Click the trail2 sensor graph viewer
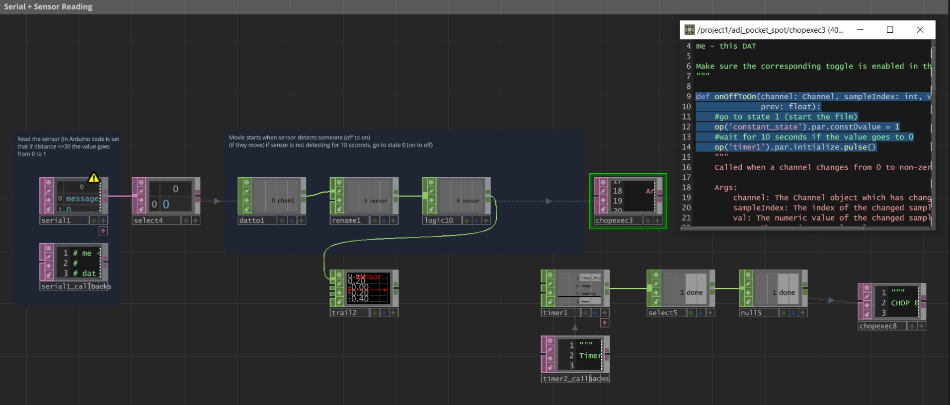Image resolution: width=950 pixels, height=405 pixels. (x=368, y=288)
